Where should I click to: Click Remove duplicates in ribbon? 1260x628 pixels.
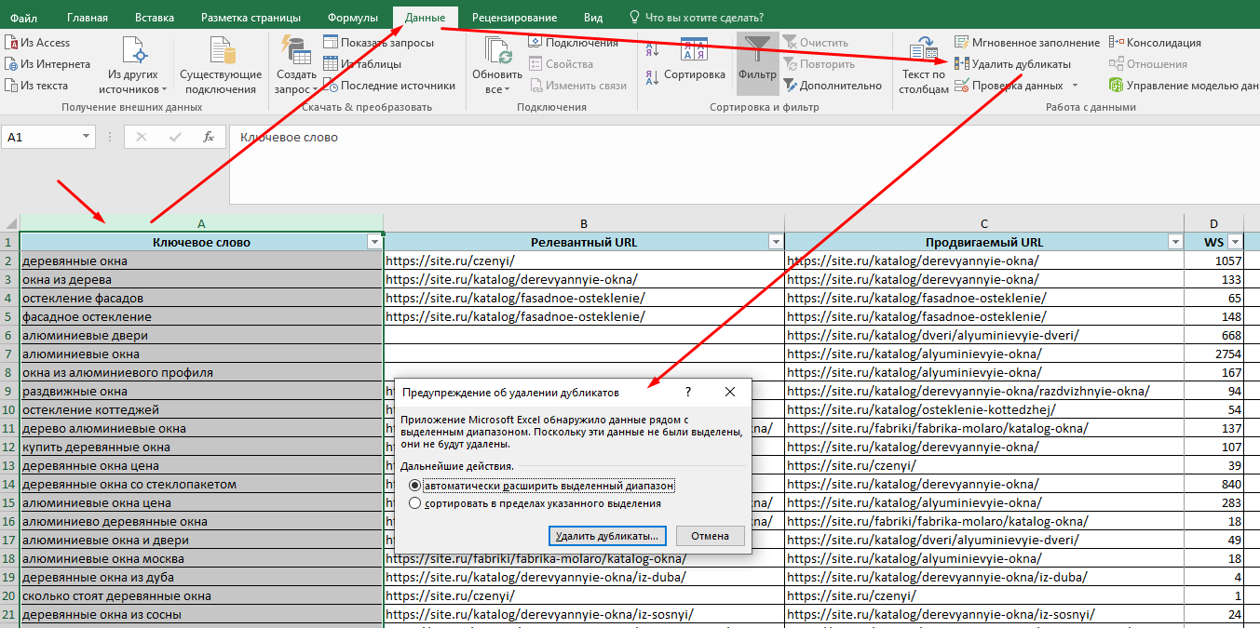[1012, 64]
